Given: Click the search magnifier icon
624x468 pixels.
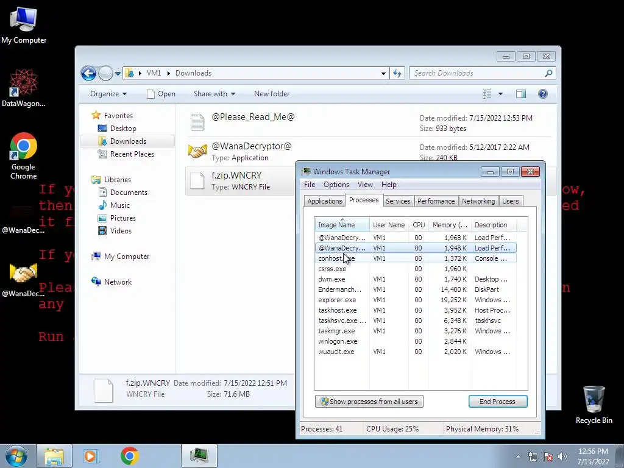Looking at the screenshot, I should point(549,73).
